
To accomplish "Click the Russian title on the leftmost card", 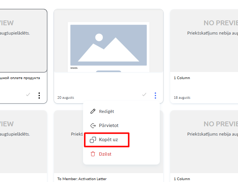I will [20, 78].
